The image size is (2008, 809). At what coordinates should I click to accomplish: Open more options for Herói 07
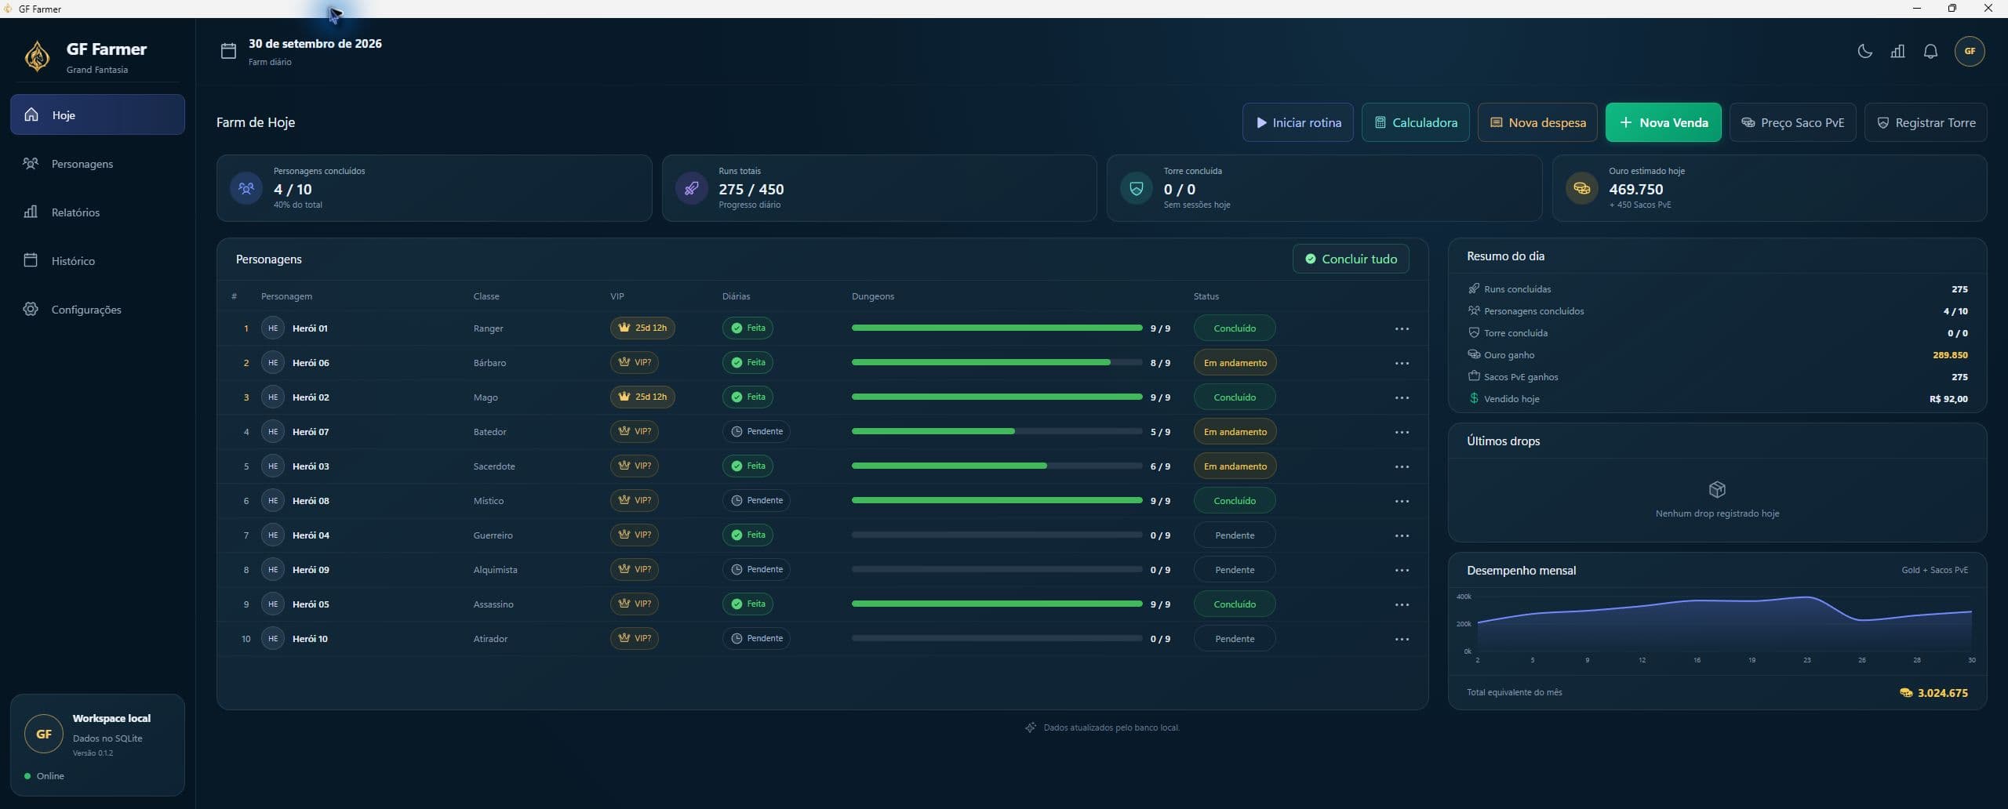1402,432
